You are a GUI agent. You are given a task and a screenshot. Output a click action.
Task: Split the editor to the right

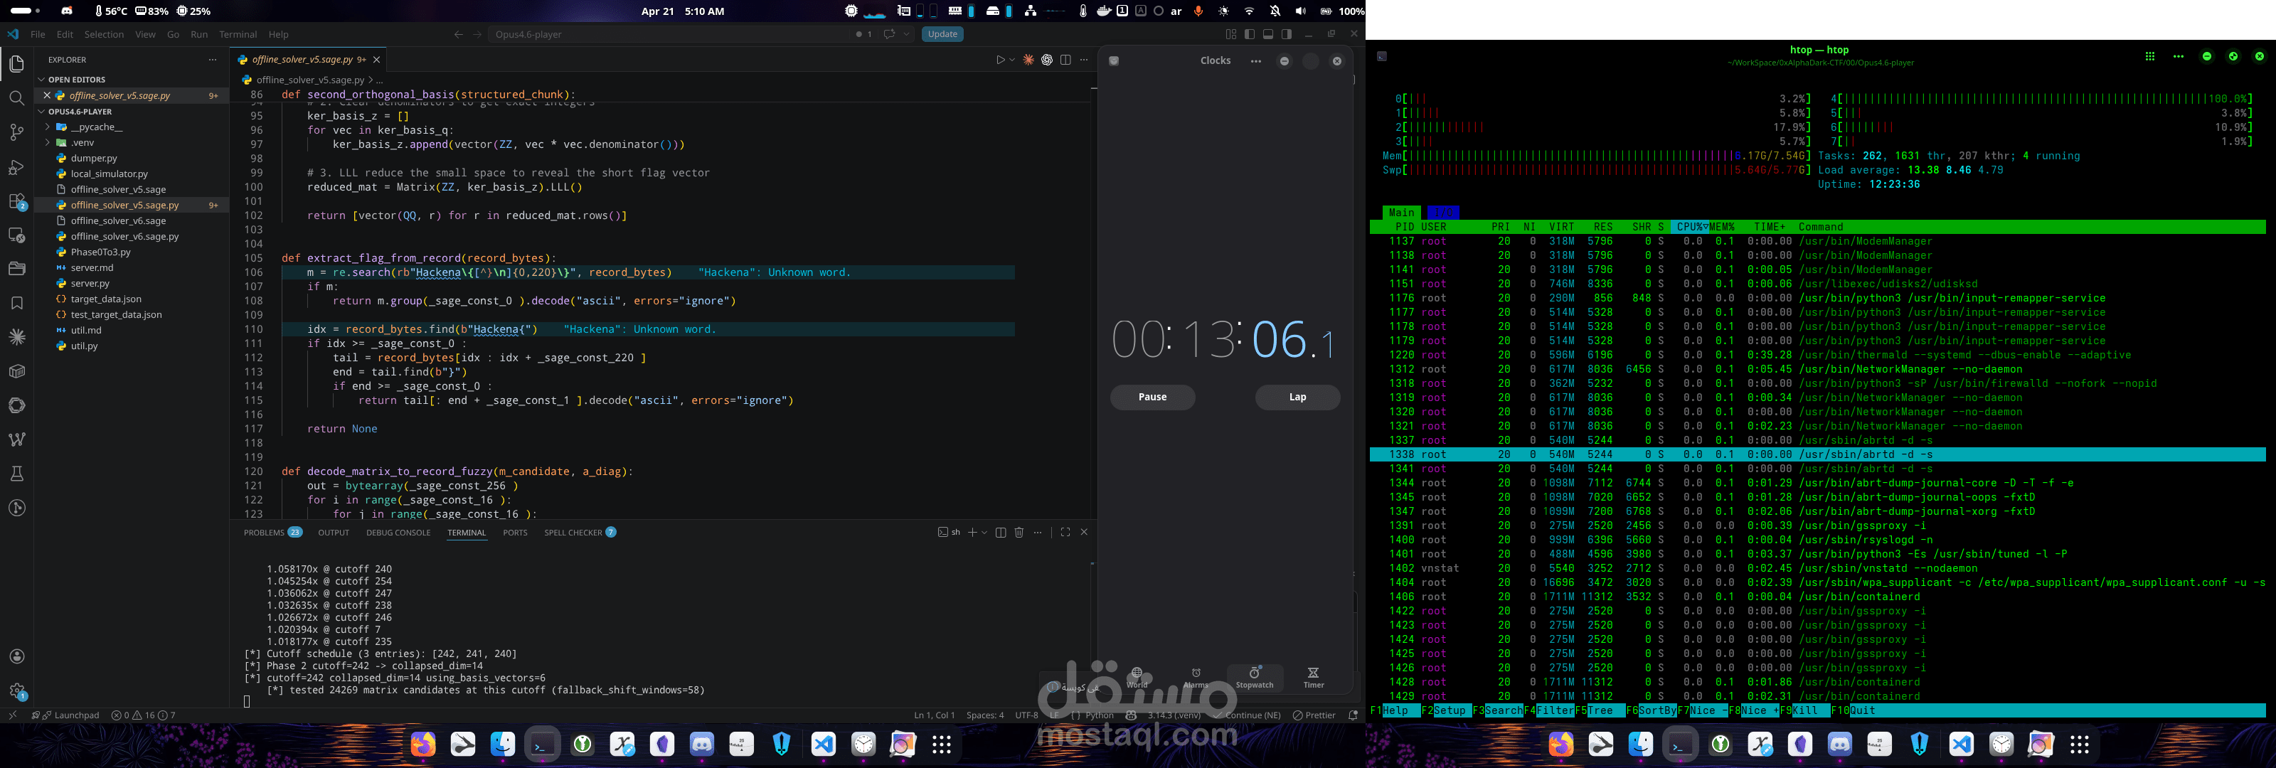point(1065,60)
